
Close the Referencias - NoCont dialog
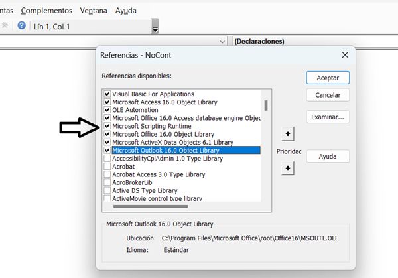click(x=345, y=55)
